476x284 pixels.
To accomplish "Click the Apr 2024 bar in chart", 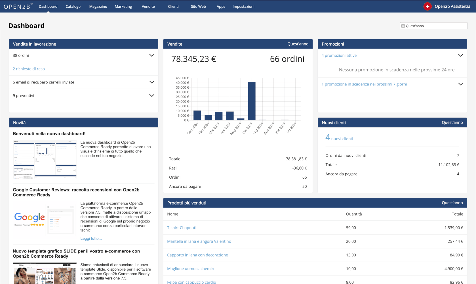I will pos(230,116).
